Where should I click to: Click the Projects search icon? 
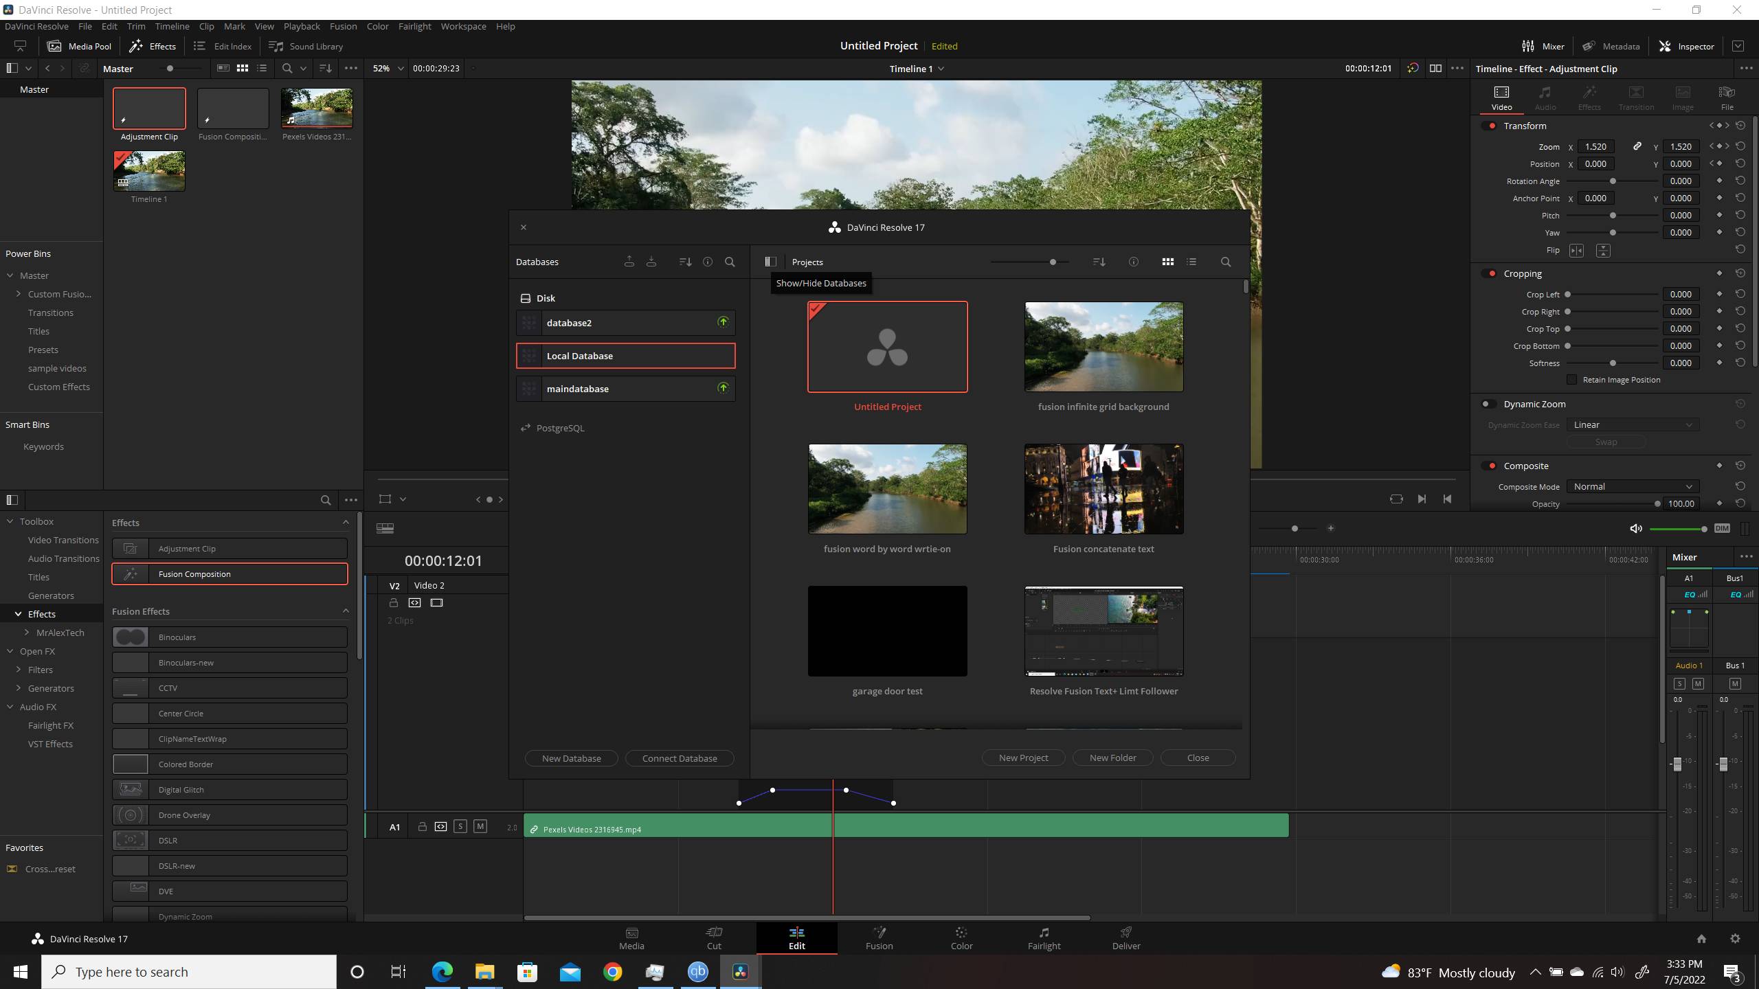pos(1226,262)
